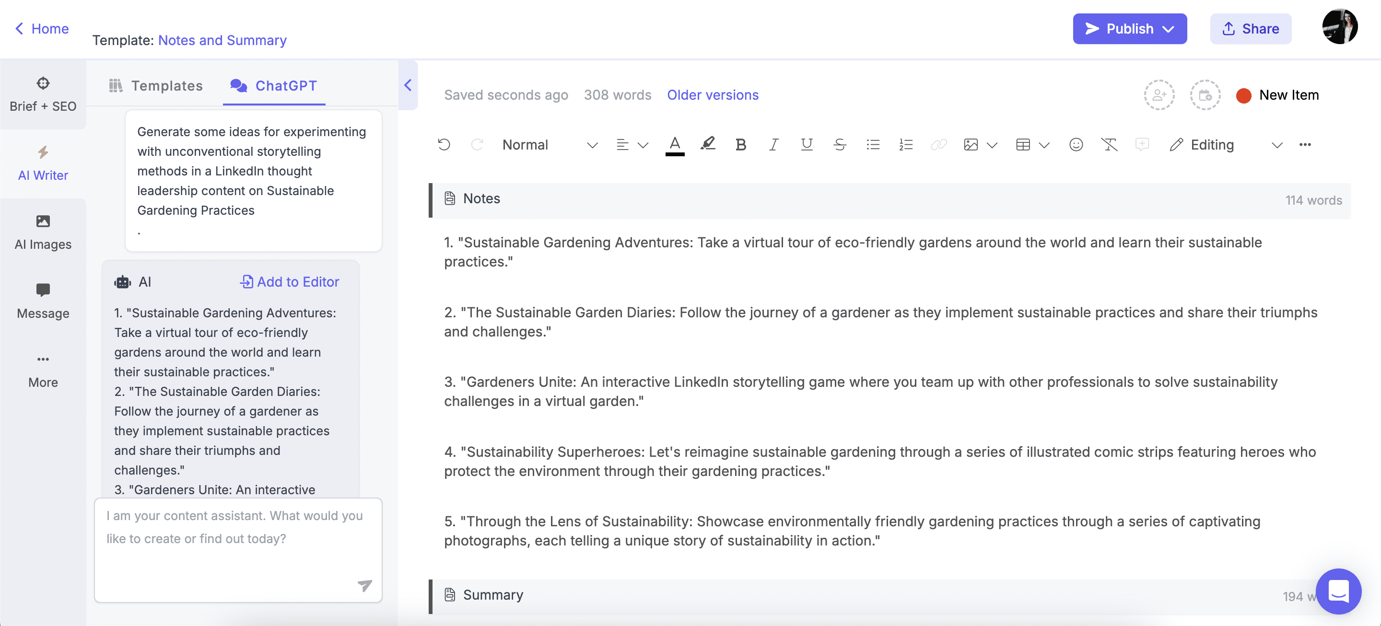Click Add to Editor link
1381x626 pixels.
point(289,282)
